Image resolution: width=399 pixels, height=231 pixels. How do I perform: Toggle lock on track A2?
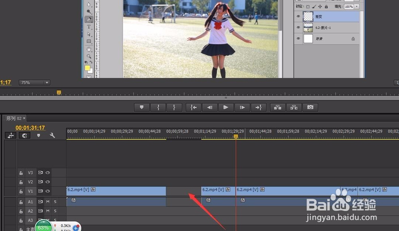(x=21, y=211)
